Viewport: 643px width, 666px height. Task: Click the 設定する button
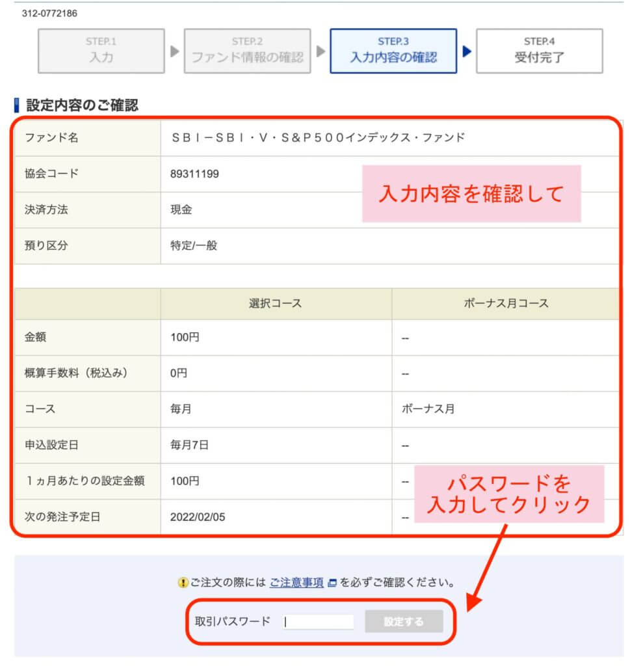click(404, 621)
